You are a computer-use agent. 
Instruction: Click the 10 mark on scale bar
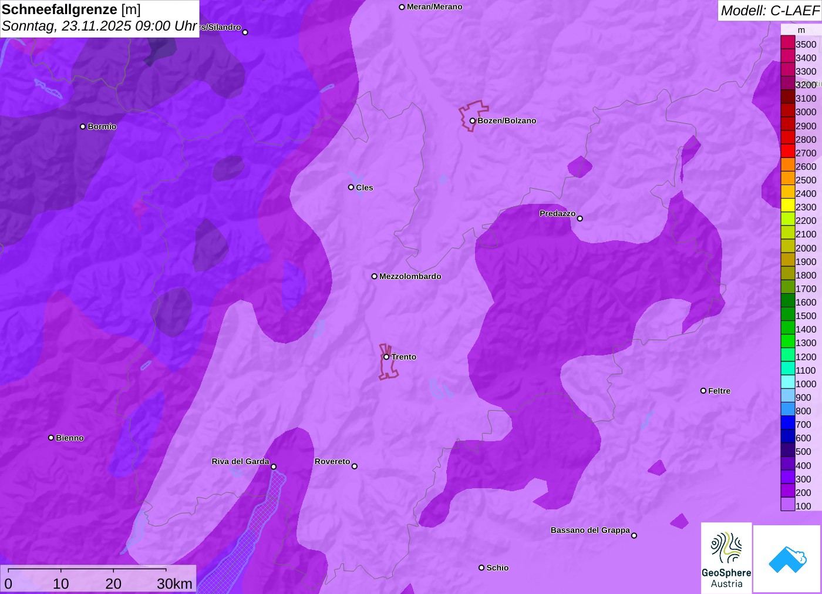(61, 583)
